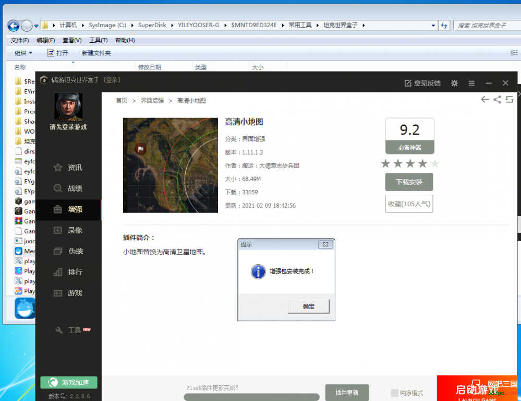Click the 界面增强 breadcrumb link
The image size is (521, 401).
[x=152, y=100]
